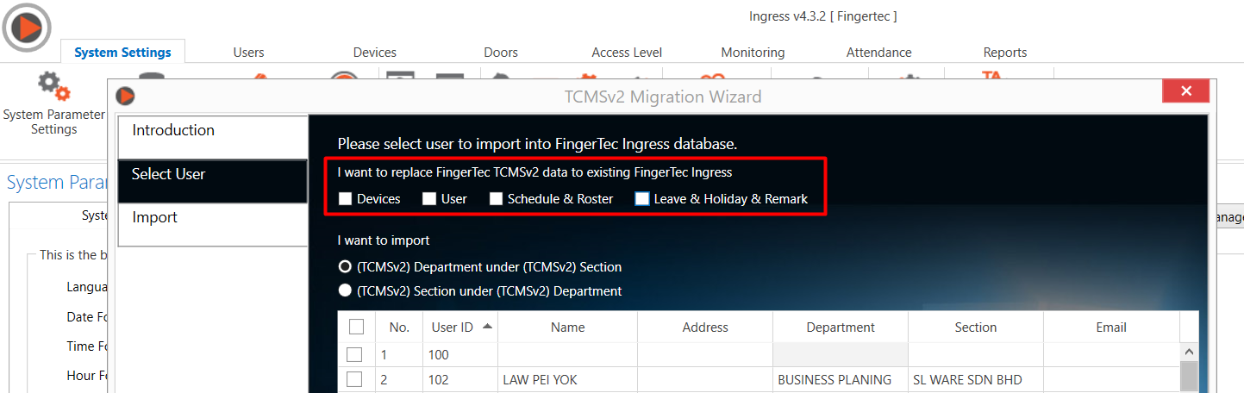The height and width of the screenshot is (393, 1244).
Task: Tick the User replace checkbox
Action: point(429,199)
